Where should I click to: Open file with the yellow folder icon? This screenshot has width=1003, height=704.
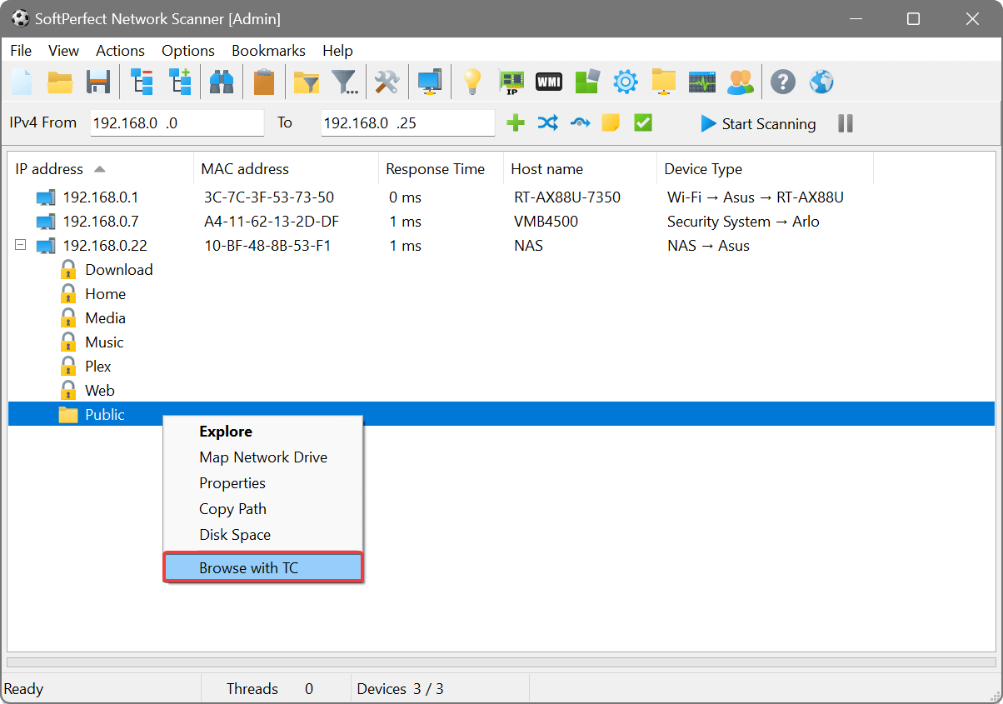60,82
